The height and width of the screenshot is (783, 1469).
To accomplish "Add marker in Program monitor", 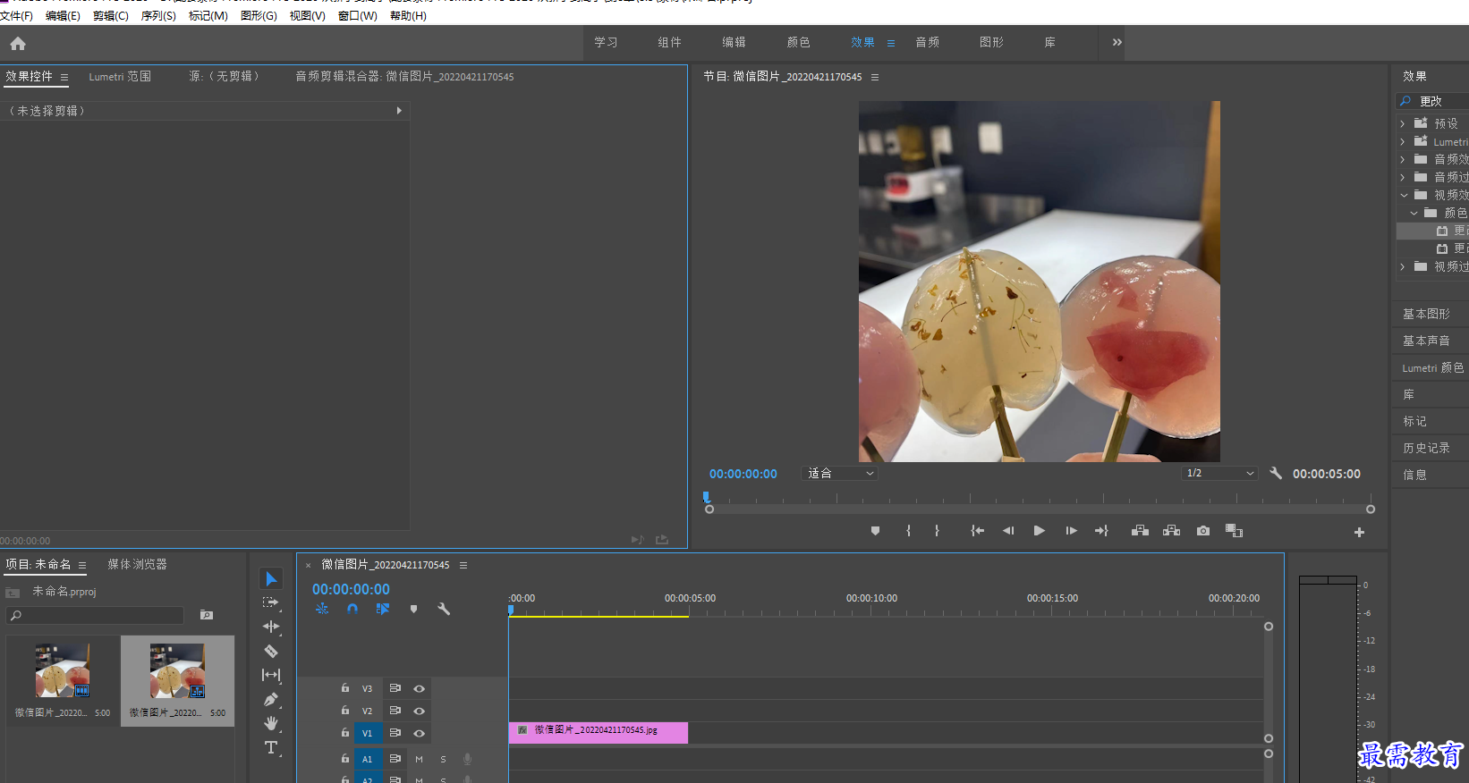I will (875, 531).
